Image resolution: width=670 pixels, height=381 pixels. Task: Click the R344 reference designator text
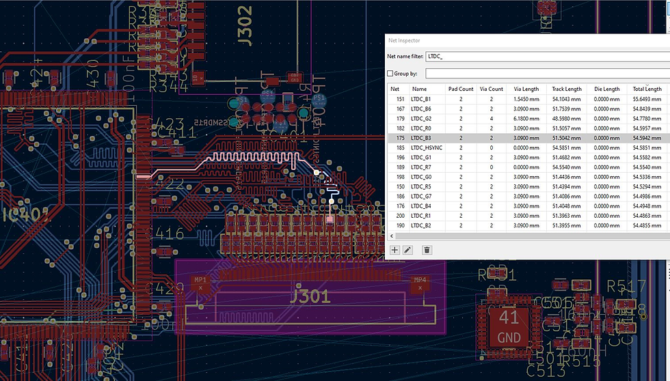point(169,87)
